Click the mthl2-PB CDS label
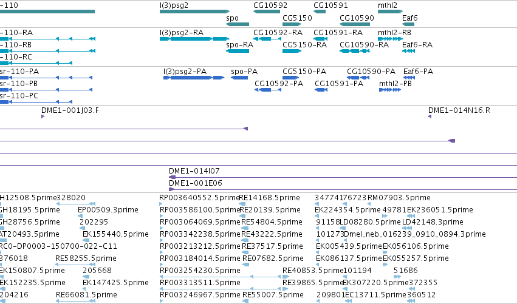The image size is (517, 304). coord(395,84)
